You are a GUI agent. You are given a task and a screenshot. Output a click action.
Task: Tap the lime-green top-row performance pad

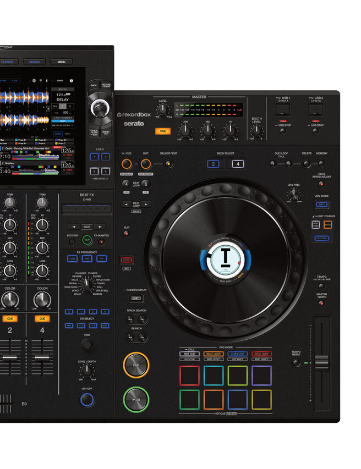coord(237,376)
